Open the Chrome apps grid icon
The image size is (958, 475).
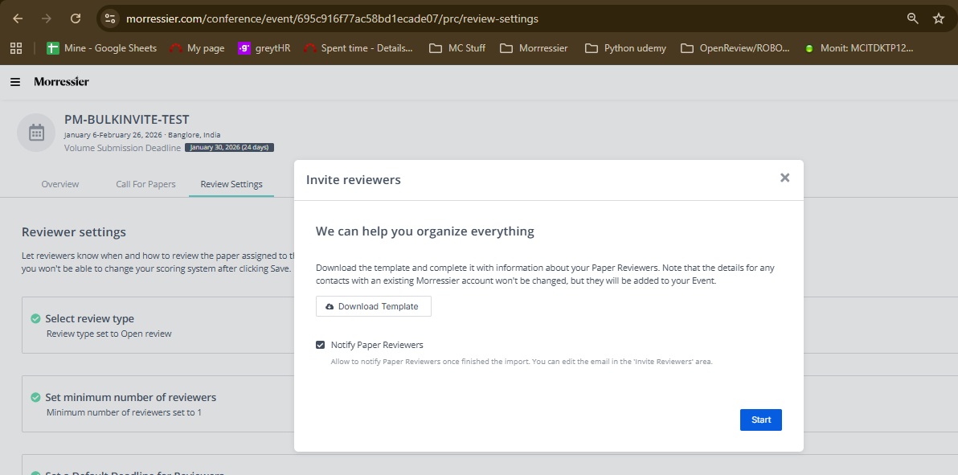(16, 48)
